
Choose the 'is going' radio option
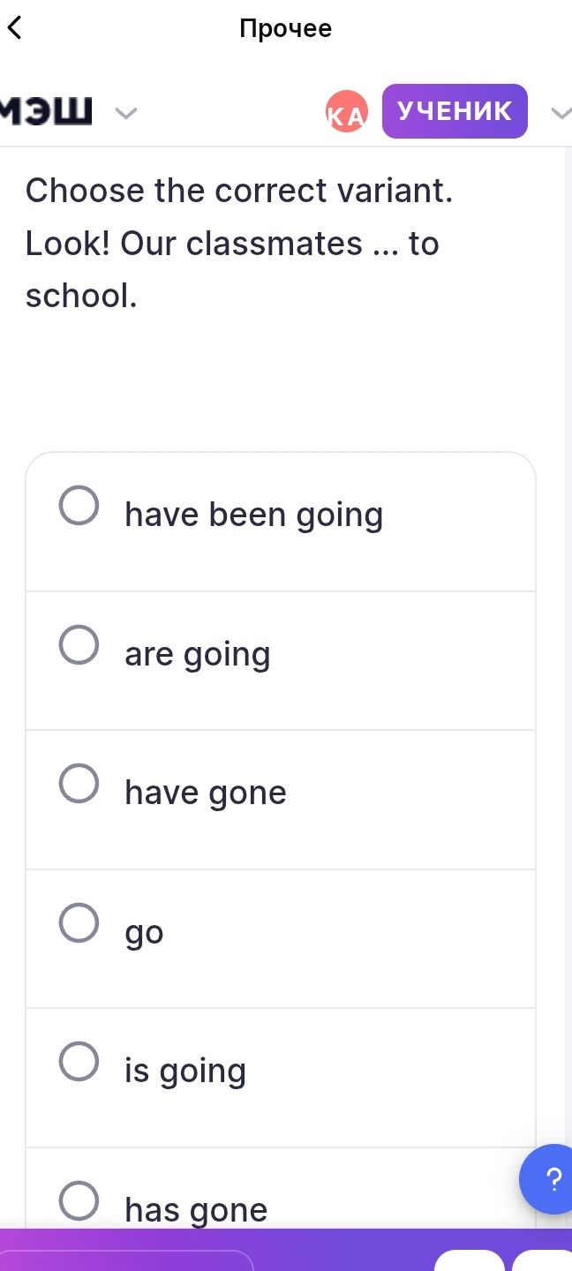tap(79, 1061)
